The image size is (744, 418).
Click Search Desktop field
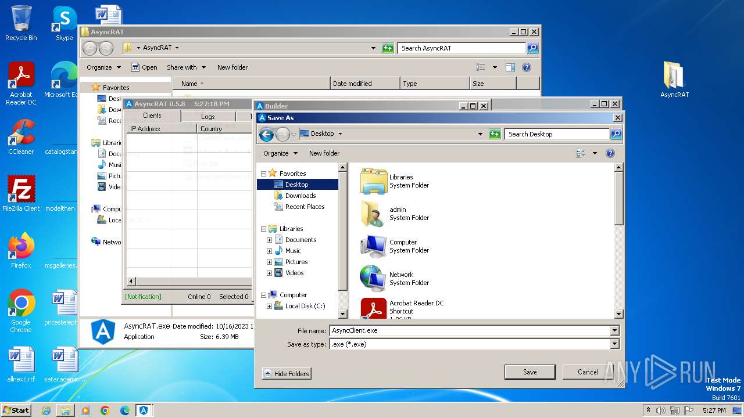point(556,134)
